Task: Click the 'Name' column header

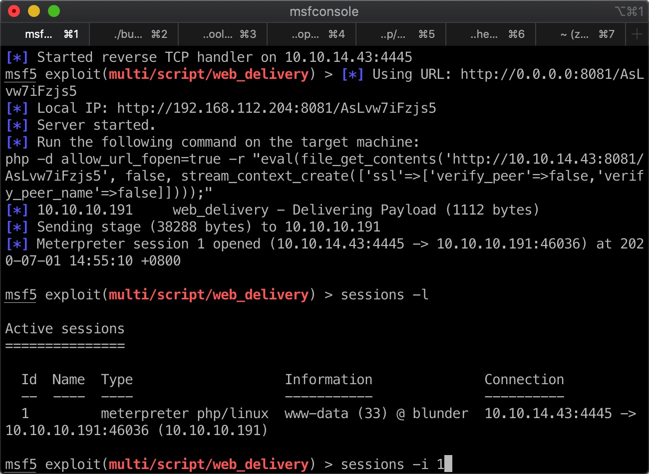Action: pos(68,380)
